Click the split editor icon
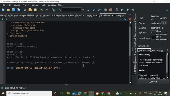The image size is (170, 96). click(x=121, y=19)
